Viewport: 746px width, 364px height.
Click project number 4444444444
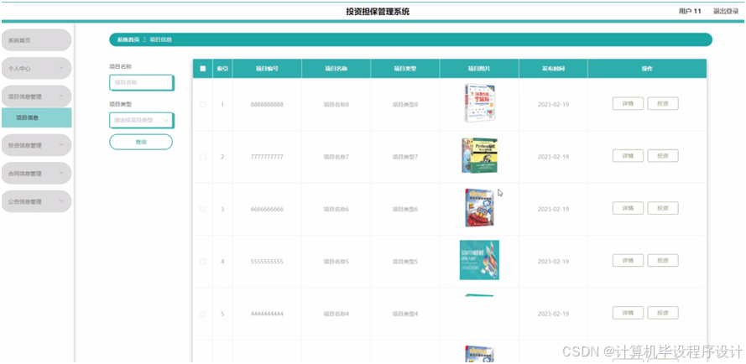coord(267,314)
